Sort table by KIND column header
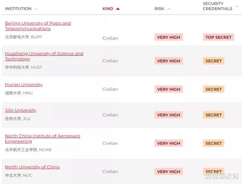The width and height of the screenshot is (242, 184). point(108,9)
